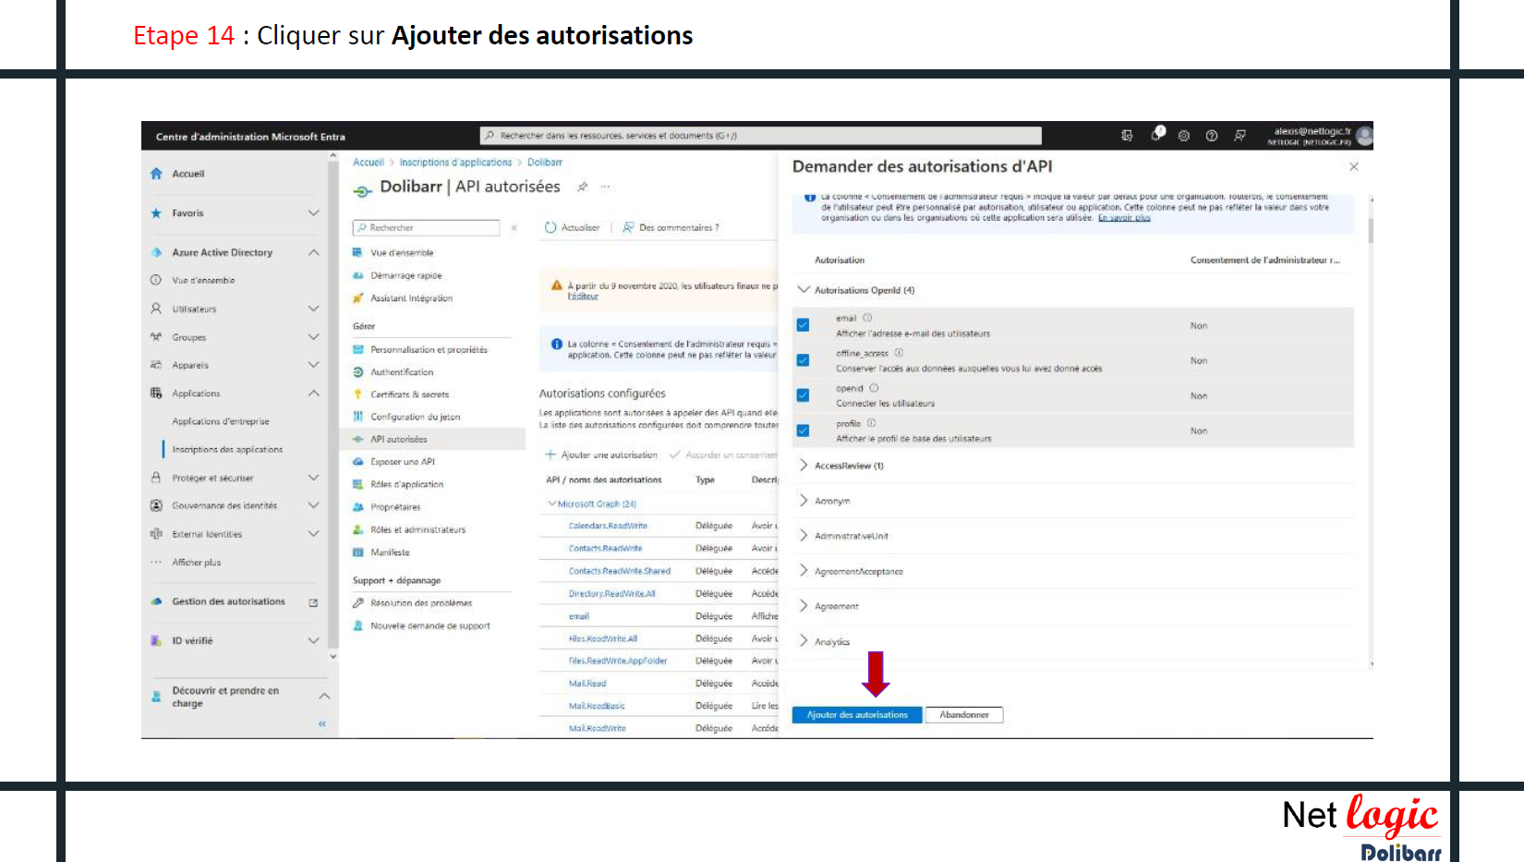This screenshot has height=862, width=1524.
Task: Expand the AccessReview permission group
Action: pyautogui.click(x=804, y=466)
